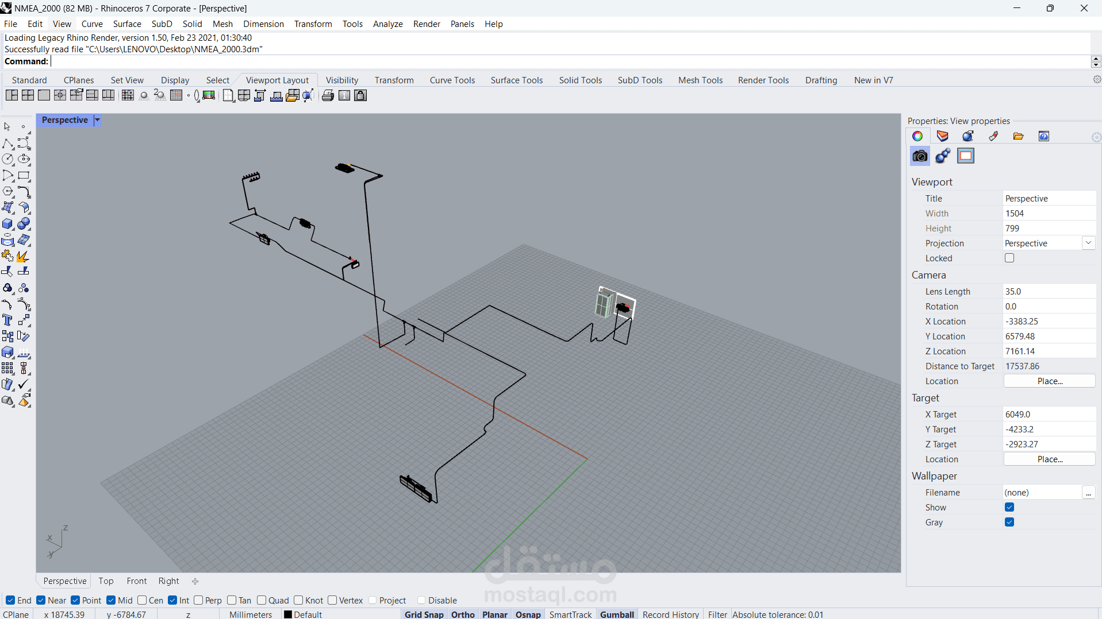Open the Layers tab icon in Properties

[942, 136]
